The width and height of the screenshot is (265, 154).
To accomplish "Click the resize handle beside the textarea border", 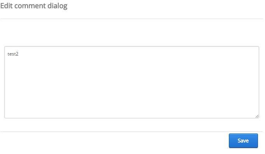I will (257, 116).
